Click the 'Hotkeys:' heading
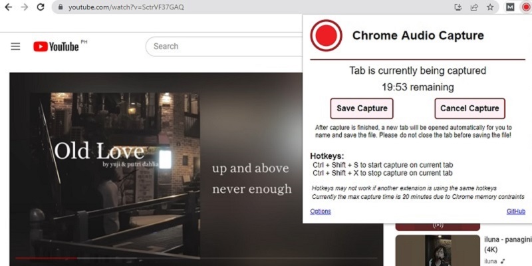This screenshot has height=266, width=532. click(x=327, y=156)
